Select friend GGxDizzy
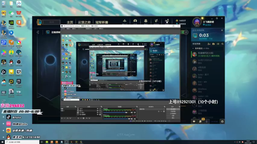This screenshot has width=257, height=144. 208,90
